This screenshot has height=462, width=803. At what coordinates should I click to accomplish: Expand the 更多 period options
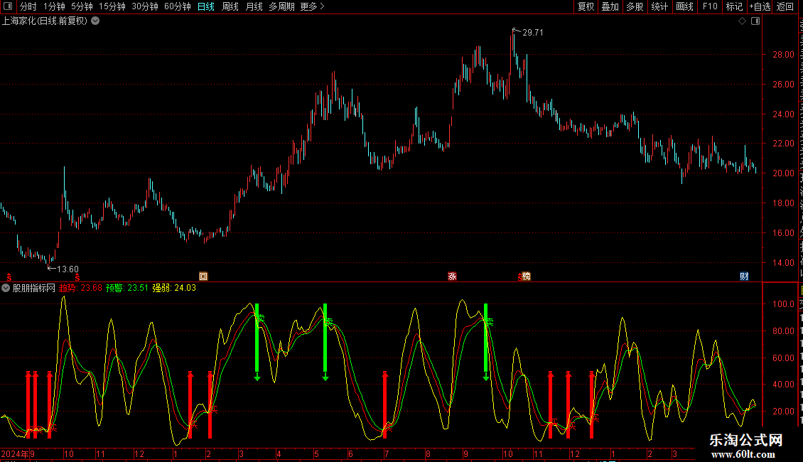313,6
